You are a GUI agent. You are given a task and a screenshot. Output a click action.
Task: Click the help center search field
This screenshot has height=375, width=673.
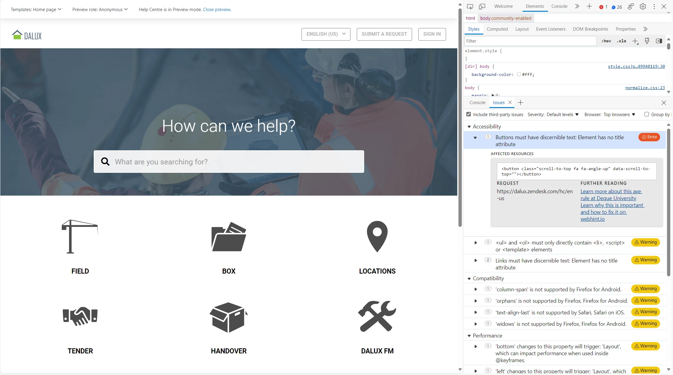(x=229, y=162)
